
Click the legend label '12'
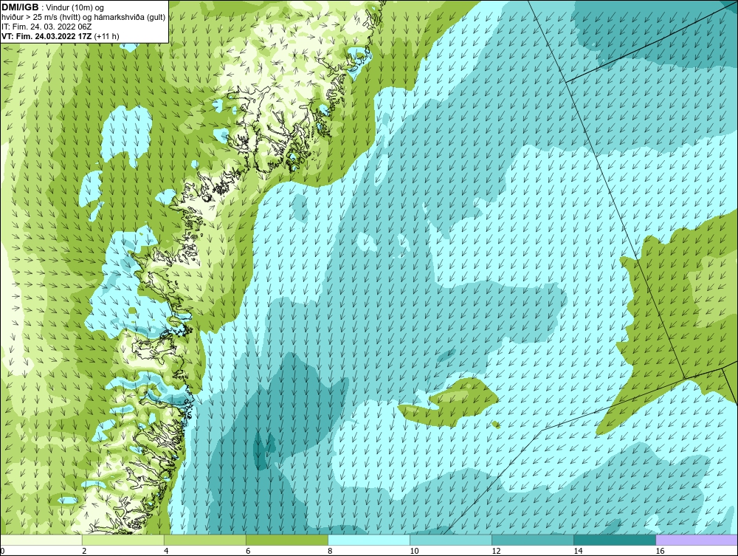tap(496, 551)
